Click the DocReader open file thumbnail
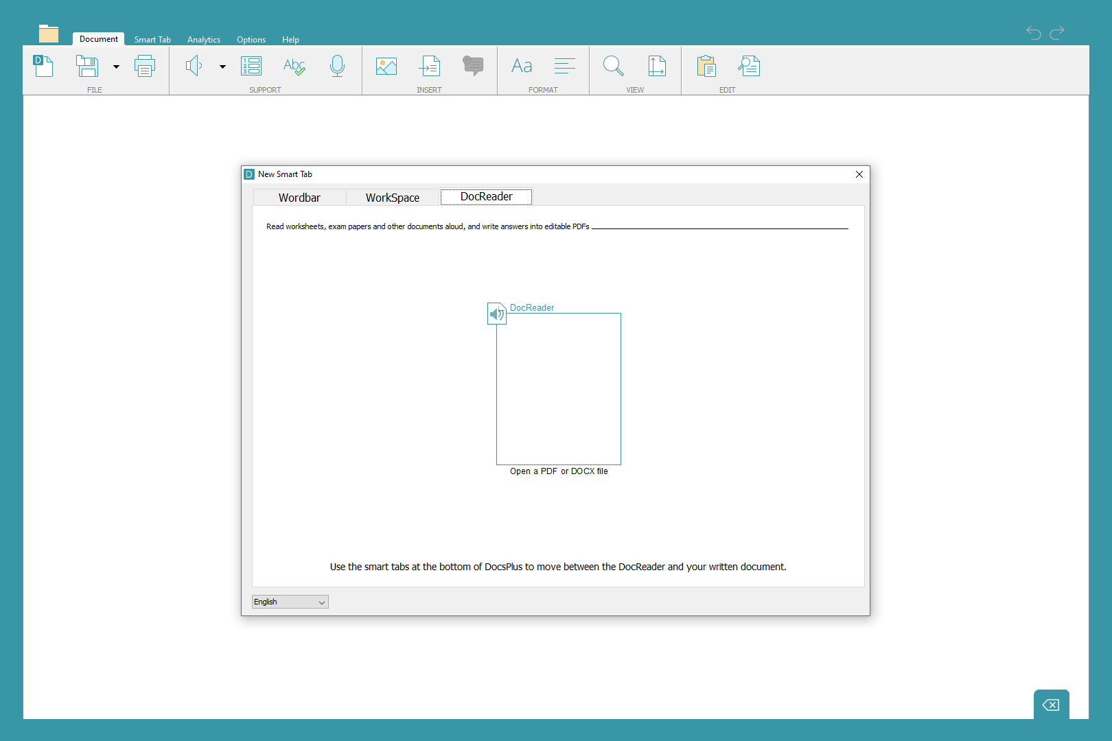Viewport: 1112px width, 741px height. pos(558,388)
